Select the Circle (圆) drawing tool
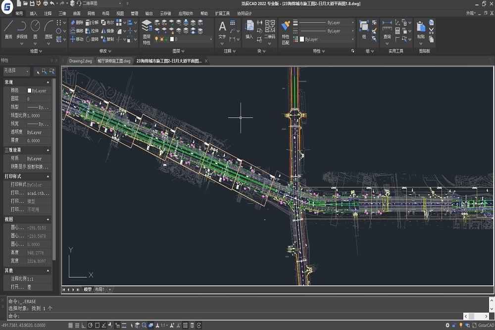Image resolution: width=495 pixels, height=330 pixels. [35, 29]
